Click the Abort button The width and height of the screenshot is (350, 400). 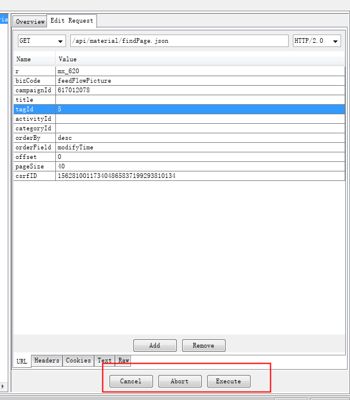click(x=180, y=381)
